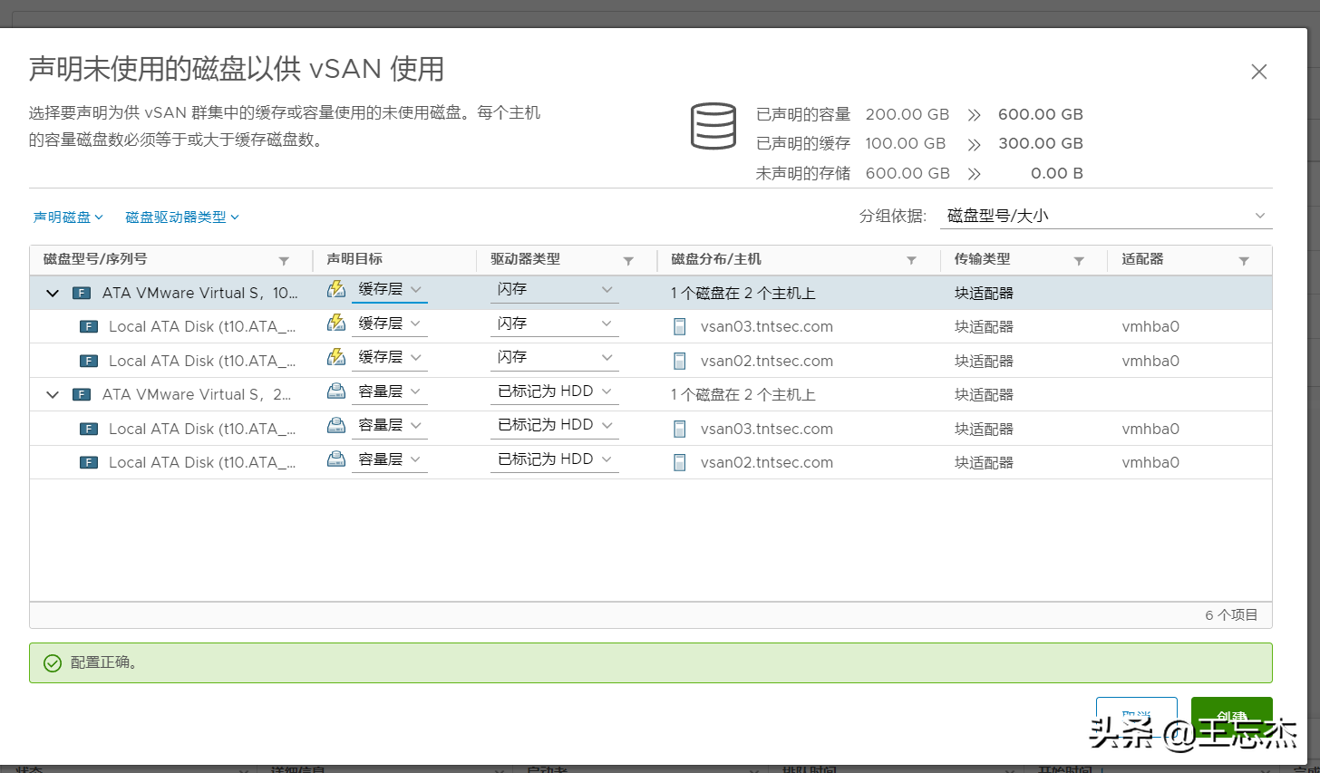Click 未声明的存储 value 0.00 B
The width and height of the screenshot is (1320, 773).
(x=1057, y=173)
